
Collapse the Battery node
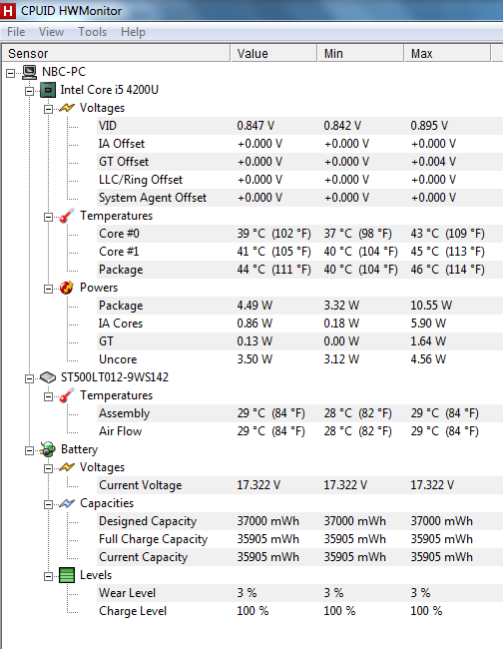click(x=29, y=450)
